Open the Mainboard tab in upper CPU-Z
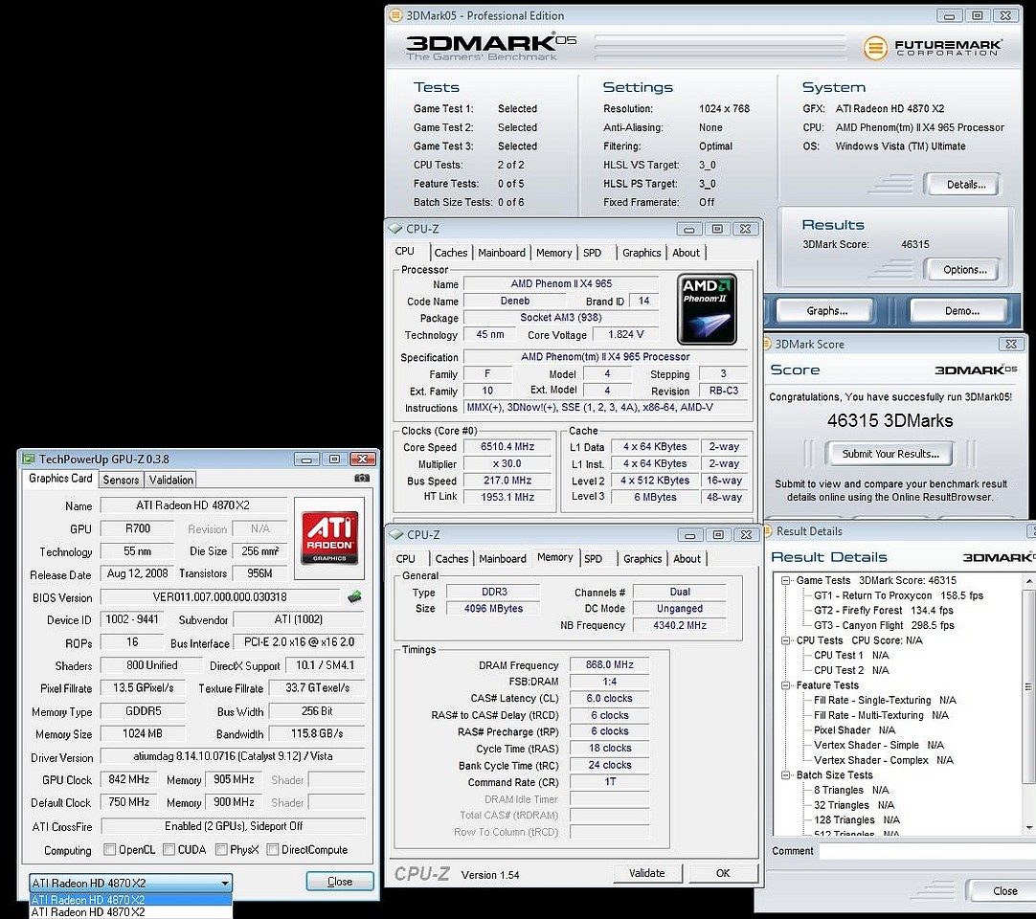Screen dimensions: 1036x919 [502, 253]
